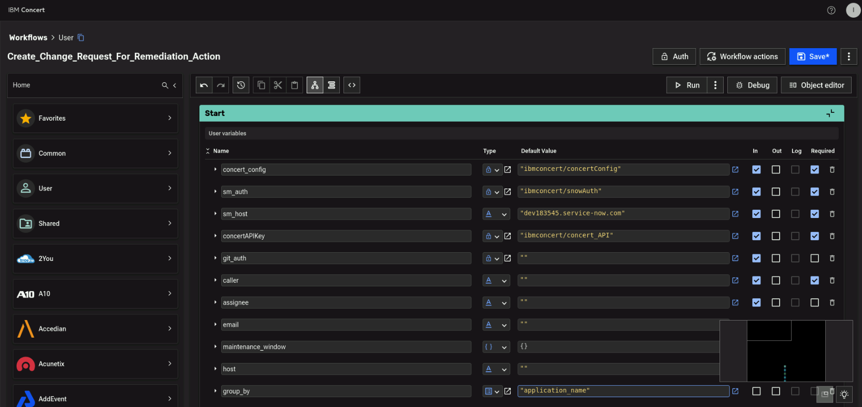Viewport: 862px width, 407px height.
Task: Open type dropdown for maintenance_window
Action: [496, 347]
